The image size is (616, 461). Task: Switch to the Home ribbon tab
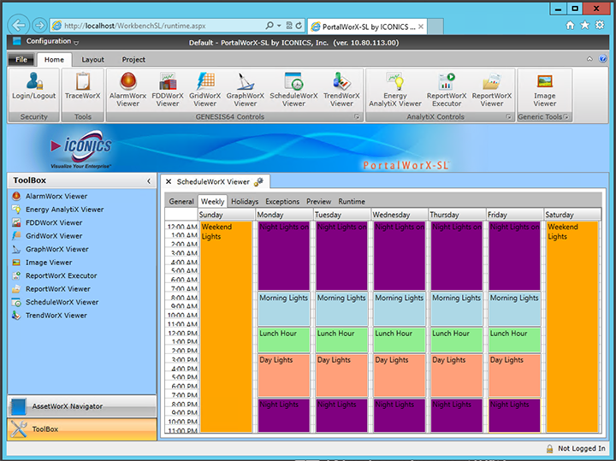54,60
